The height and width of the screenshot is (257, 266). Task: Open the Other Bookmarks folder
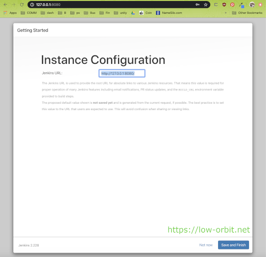click(x=247, y=13)
